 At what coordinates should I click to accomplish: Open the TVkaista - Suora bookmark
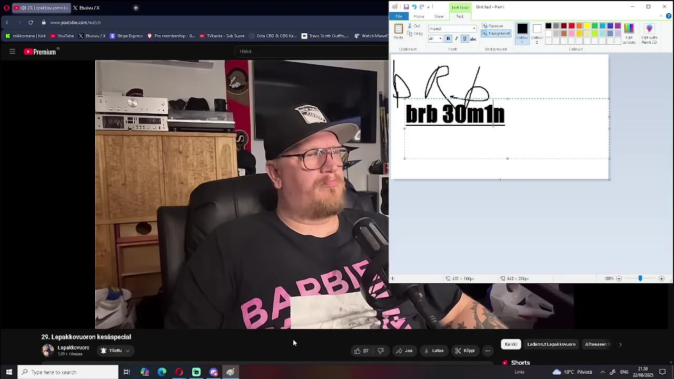pos(222,36)
